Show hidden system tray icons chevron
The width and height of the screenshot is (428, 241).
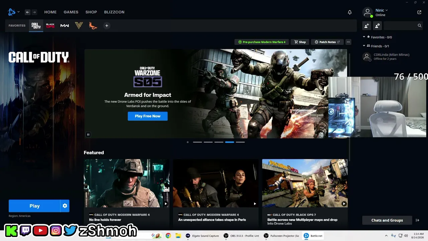(387, 236)
